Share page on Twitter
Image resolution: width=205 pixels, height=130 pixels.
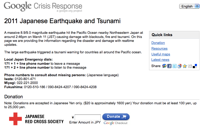pos(175,66)
